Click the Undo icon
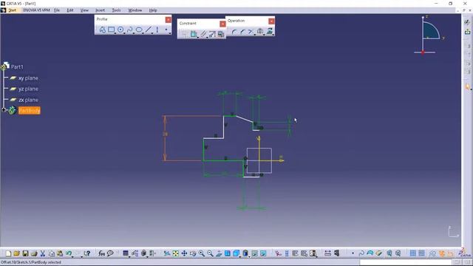Screen dimensions: 473x266 click(x=69, y=253)
